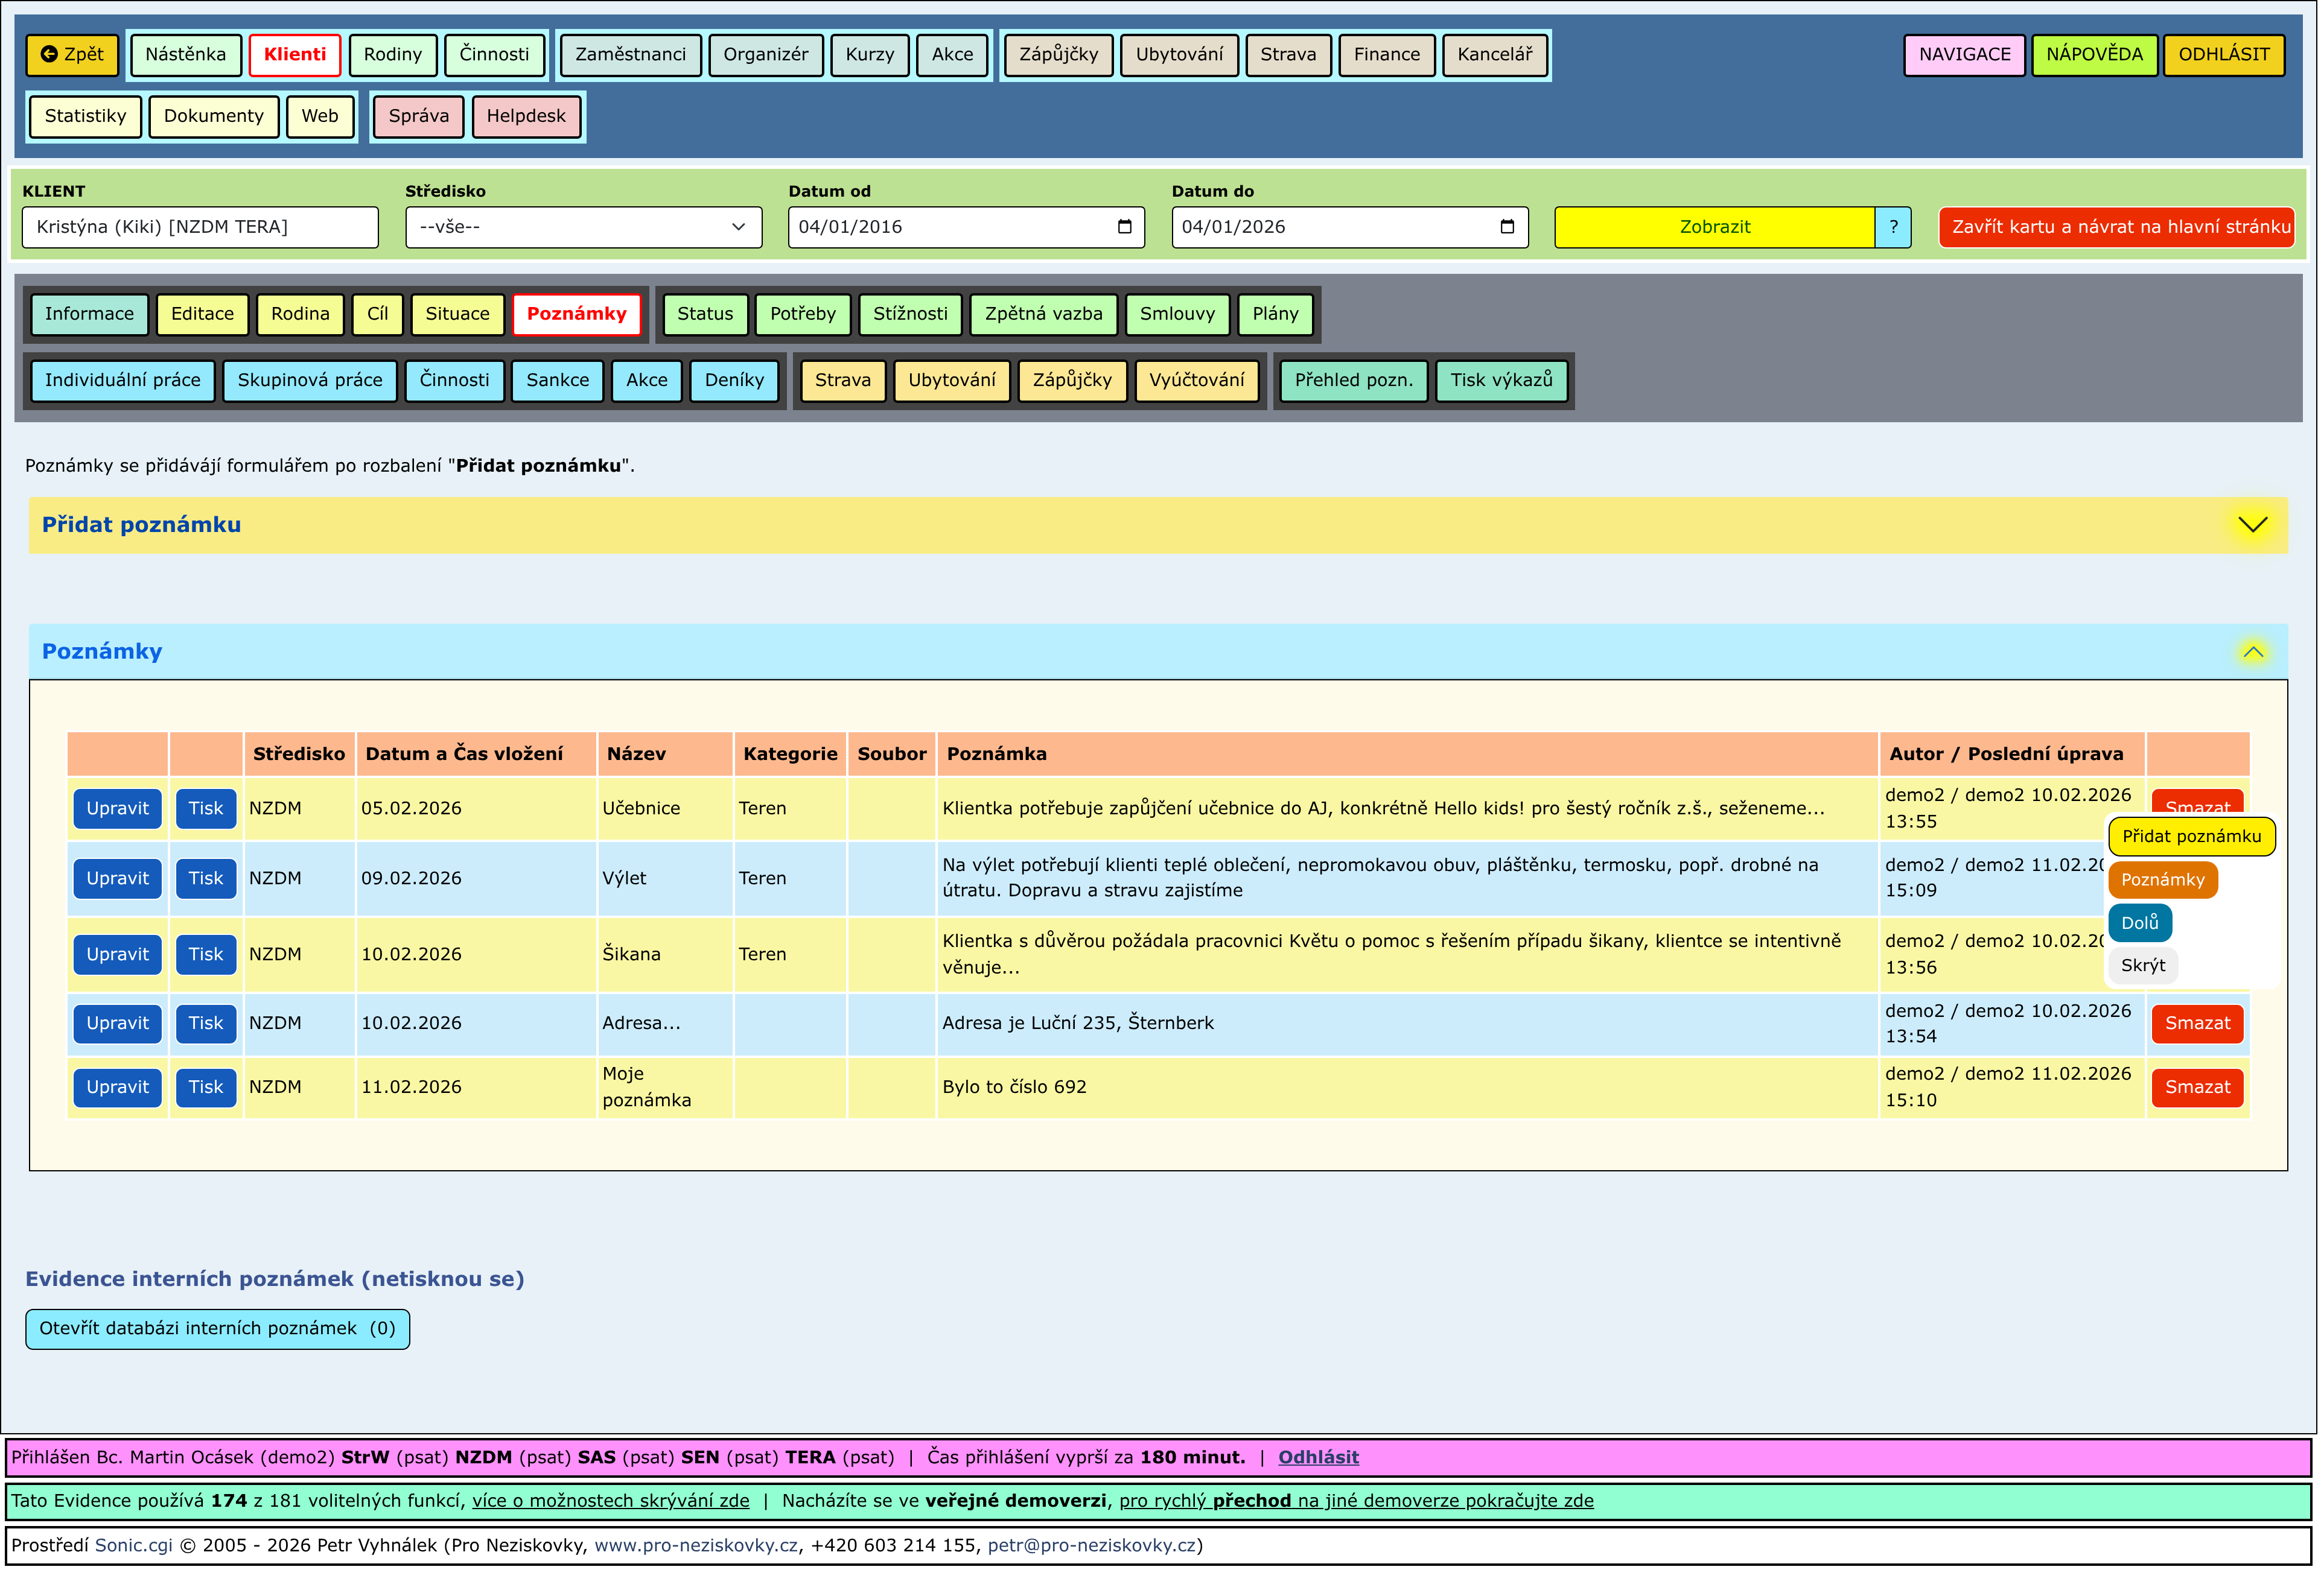Open the Helpdesk section
The width and height of the screenshot is (2321, 1596).
coord(526,116)
